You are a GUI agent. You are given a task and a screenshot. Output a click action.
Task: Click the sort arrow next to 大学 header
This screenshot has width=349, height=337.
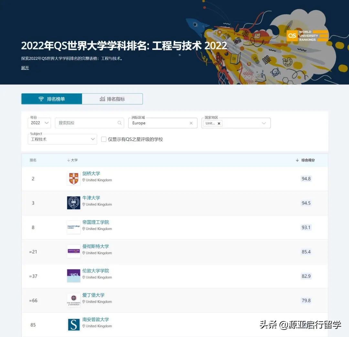[x=69, y=160]
